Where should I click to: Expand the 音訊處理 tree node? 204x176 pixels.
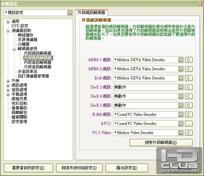8,90
